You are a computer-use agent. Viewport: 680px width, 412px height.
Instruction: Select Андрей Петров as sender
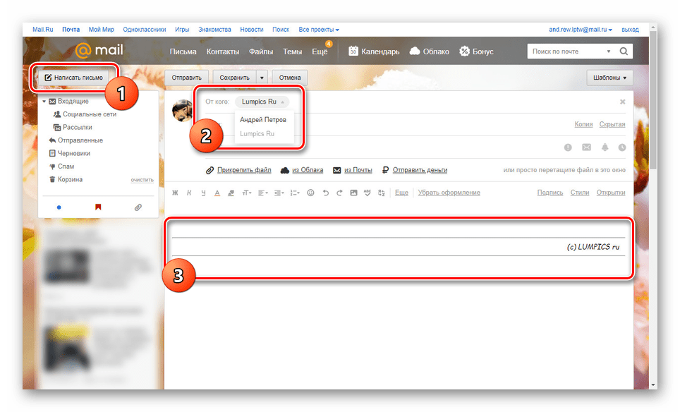click(263, 120)
